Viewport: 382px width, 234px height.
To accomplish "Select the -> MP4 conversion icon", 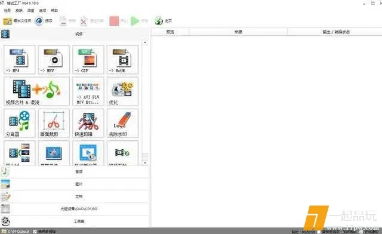I will pos(20,60).
